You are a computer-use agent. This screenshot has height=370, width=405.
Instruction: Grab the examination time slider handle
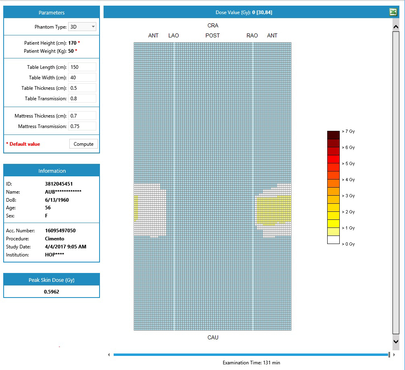(x=389, y=355)
